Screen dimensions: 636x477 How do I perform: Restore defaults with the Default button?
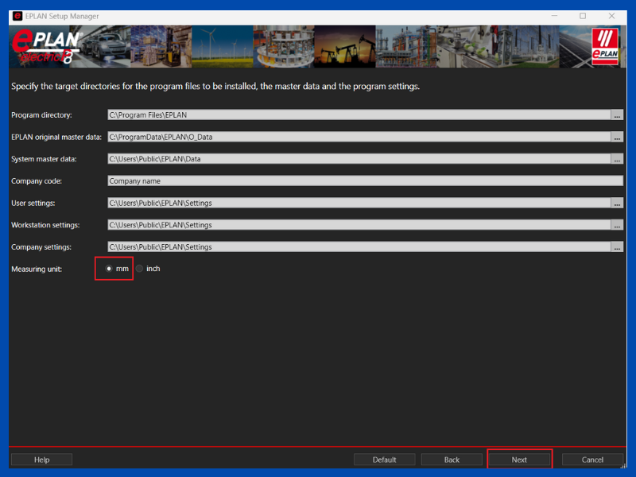(385, 460)
